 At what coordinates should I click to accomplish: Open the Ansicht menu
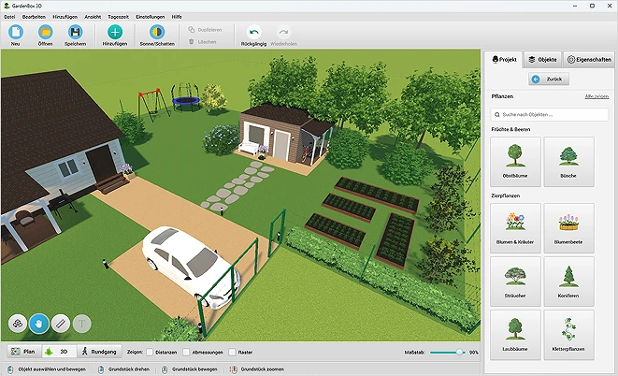click(93, 17)
